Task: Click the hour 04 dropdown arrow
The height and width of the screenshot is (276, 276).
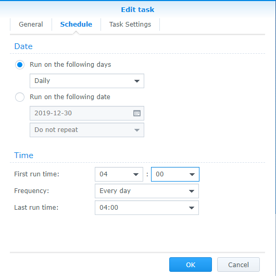Action: (x=136, y=174)
